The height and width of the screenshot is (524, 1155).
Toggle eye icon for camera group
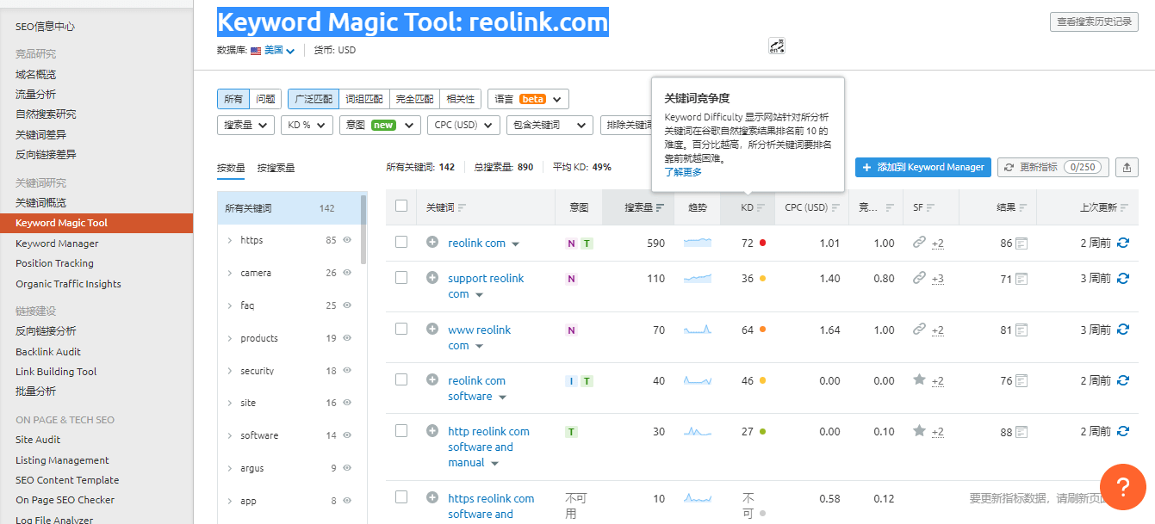coord(347,273)
